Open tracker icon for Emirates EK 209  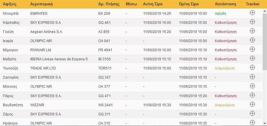252,13
